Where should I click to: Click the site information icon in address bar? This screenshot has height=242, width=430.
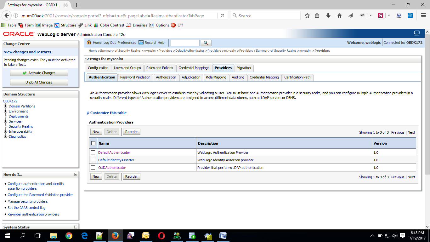(16, 16)
